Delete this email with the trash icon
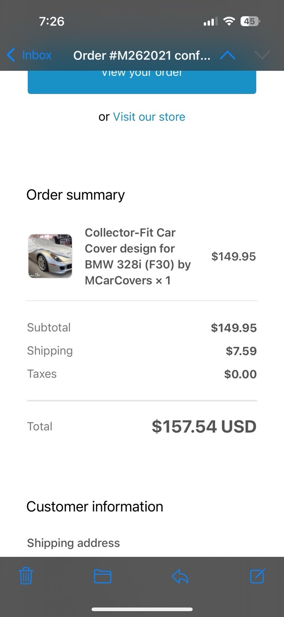The image size is (284, 617). click(26, 576)
